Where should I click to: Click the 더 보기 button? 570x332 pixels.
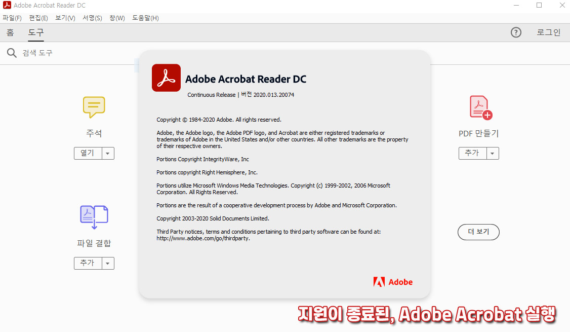[478, 232]
